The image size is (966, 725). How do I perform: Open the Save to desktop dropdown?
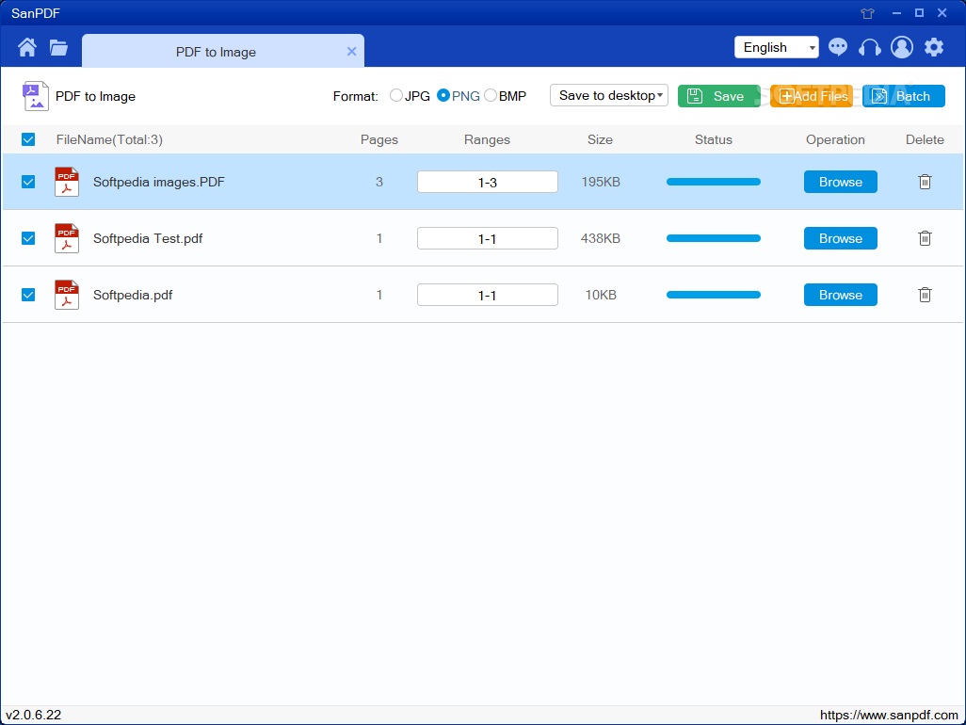pyautogui.click(x=608, y=95)
